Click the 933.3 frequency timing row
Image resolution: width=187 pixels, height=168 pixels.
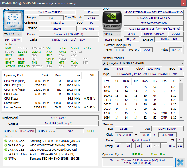click(140, 100)
